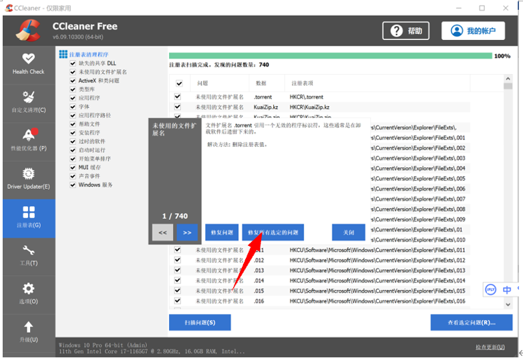Select the registry key ending FileExts\.013

[x=377, y=271]
